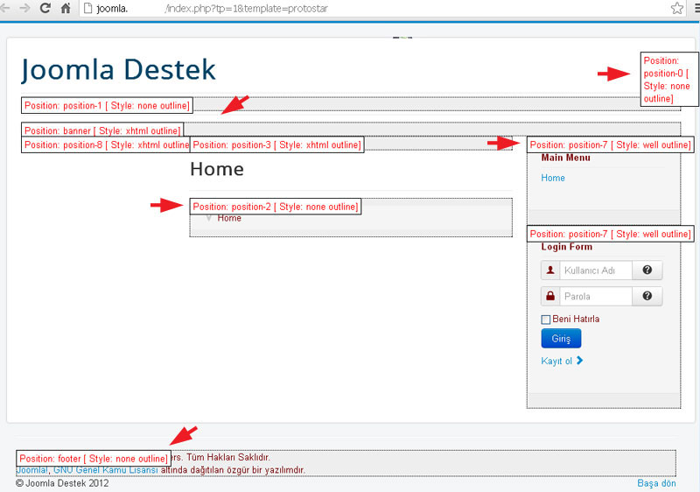Go to the browser home icon

pos(66,8)
